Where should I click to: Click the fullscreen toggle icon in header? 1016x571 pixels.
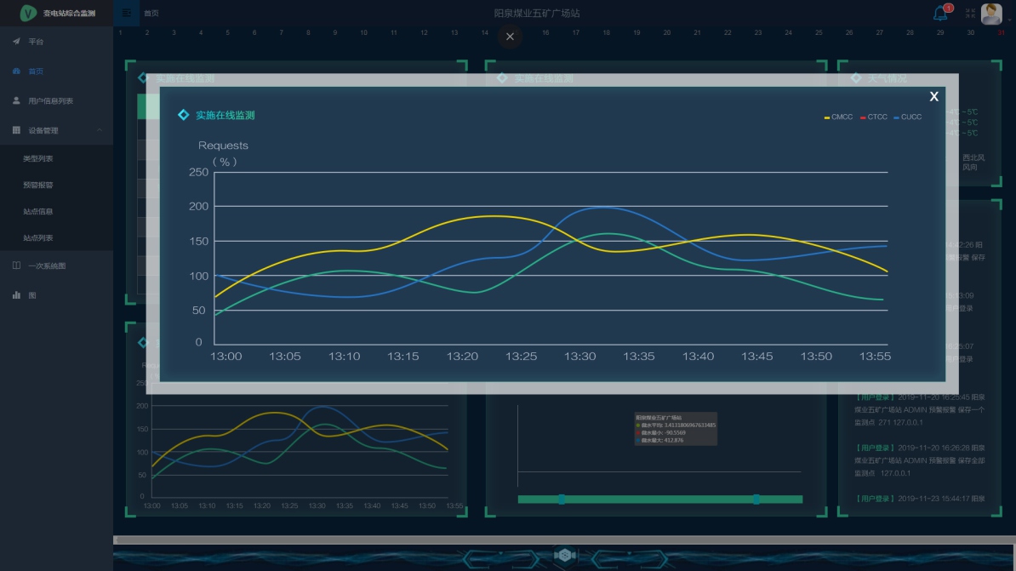970,13
